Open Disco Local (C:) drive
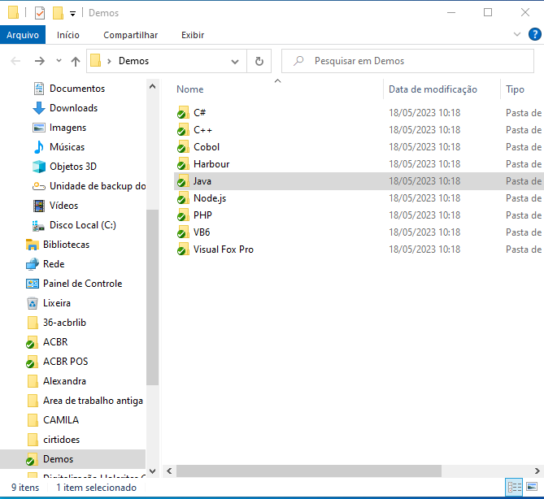The height and width of the screenshot is (499, 544). [x=83, y=225]
